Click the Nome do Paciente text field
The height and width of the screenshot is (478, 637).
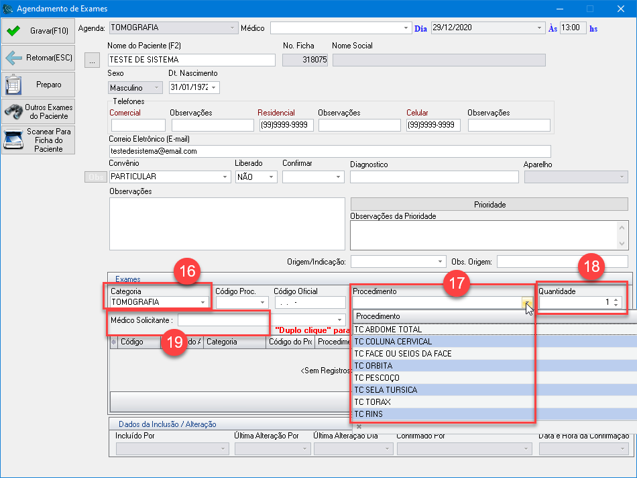pyautogui.click(x=191, y=60)
